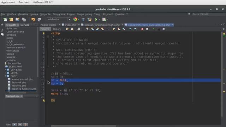Image resolution: width=226 pixels, height=127 pixels.
Task: Click the Redo arrow icon
Action: (x=39, y=19)
